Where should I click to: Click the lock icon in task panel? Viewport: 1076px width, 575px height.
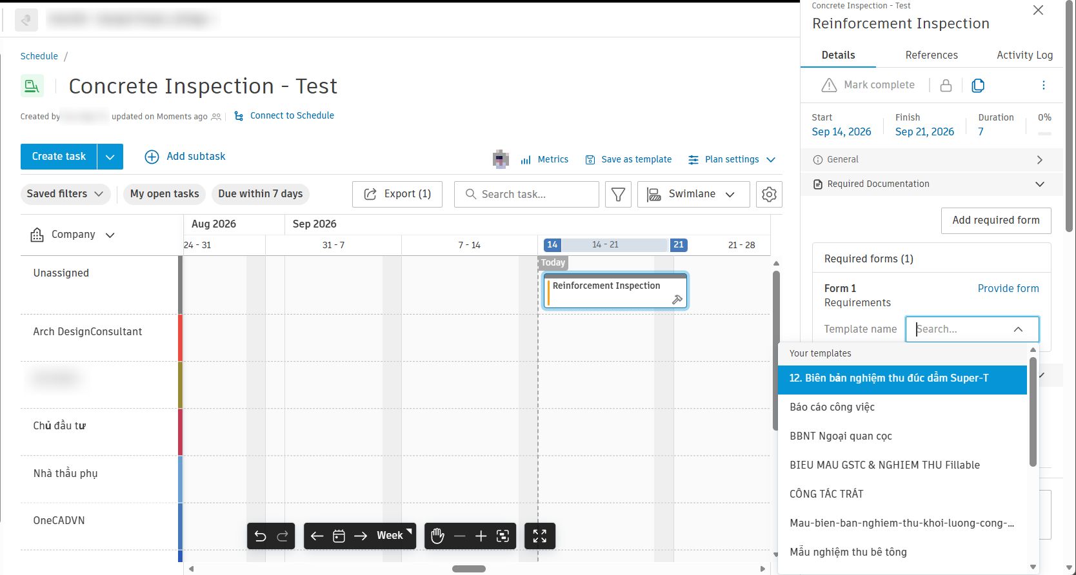[x=946, y=85]
